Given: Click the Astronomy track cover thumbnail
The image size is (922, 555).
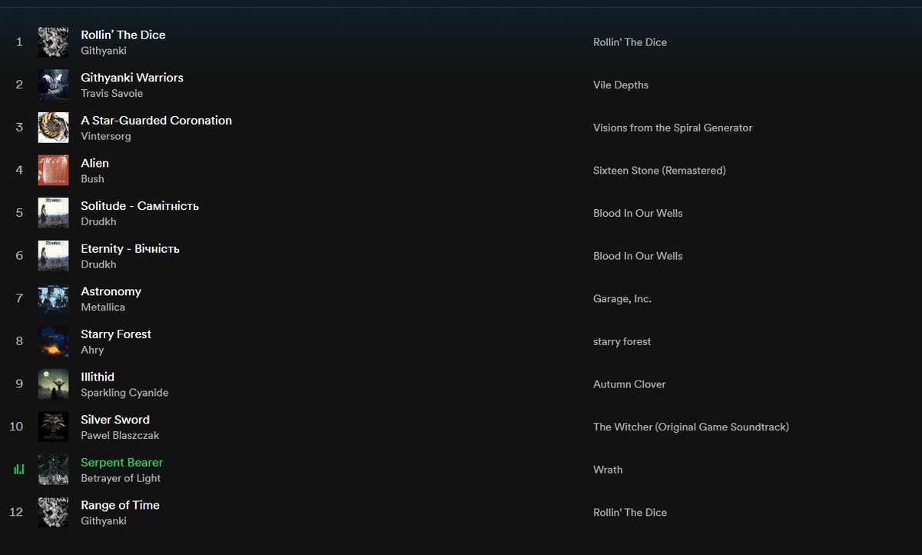Looking at the screenshot, I should tap(53, 299).
